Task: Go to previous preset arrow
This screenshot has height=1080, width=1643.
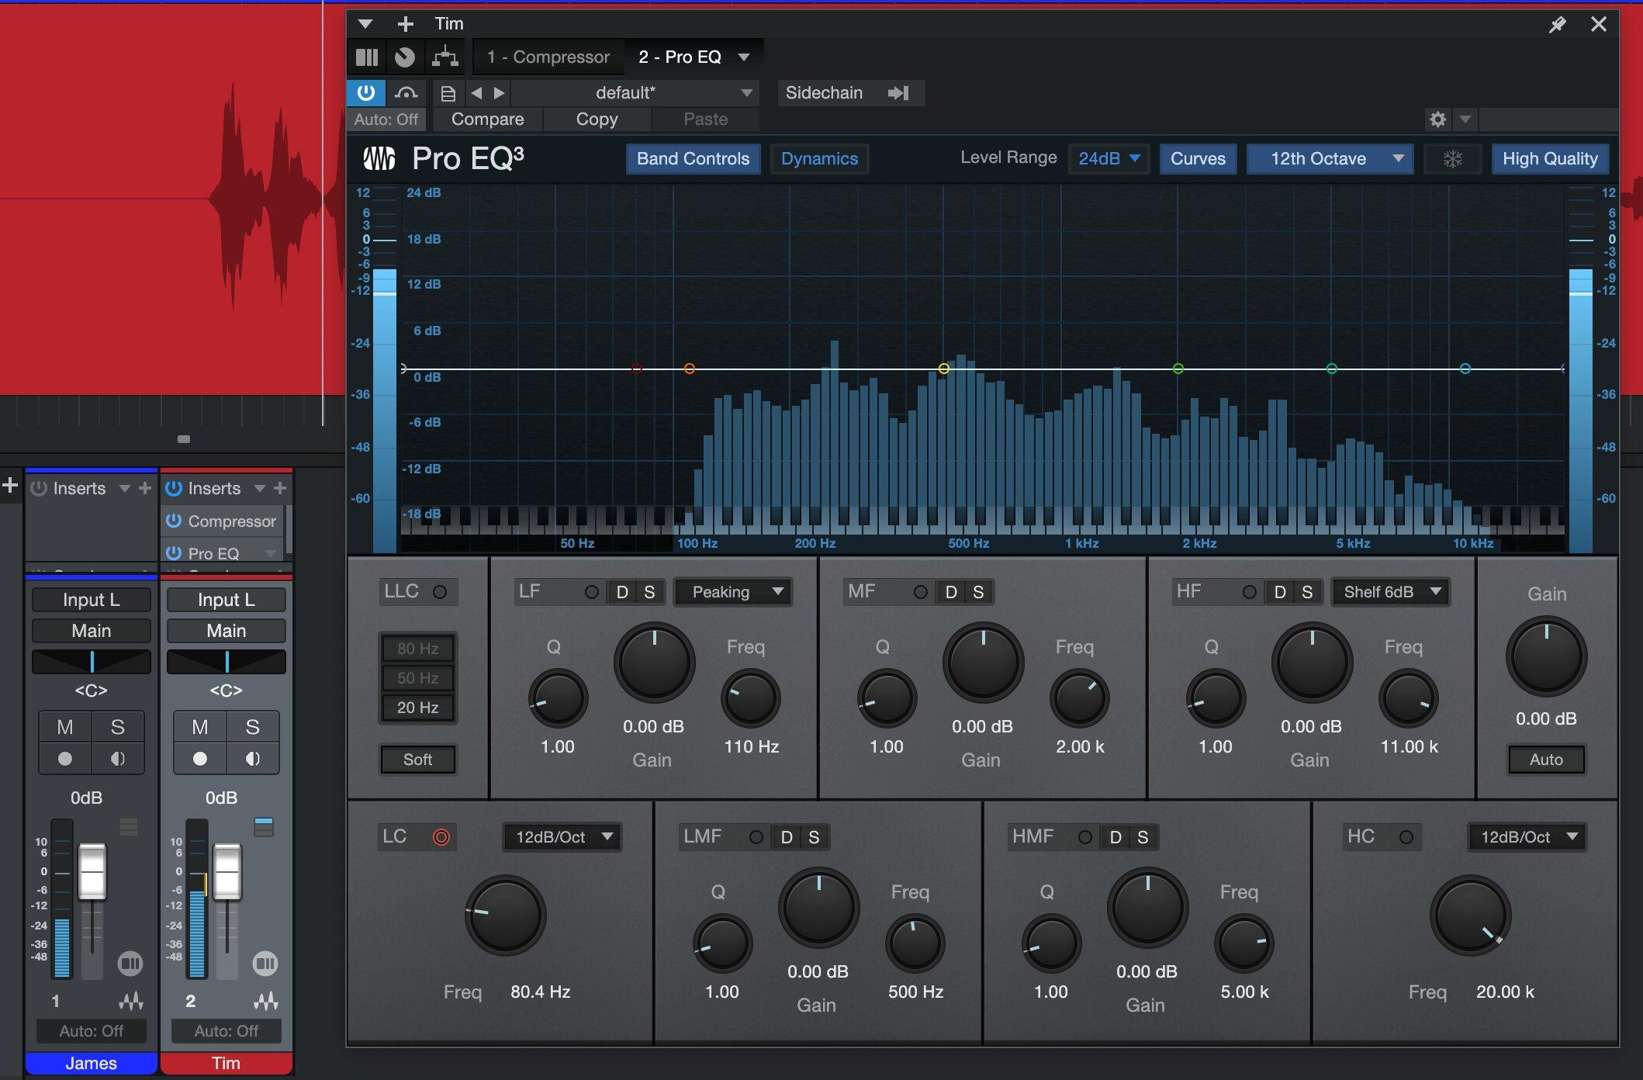Action: [476, 93]
